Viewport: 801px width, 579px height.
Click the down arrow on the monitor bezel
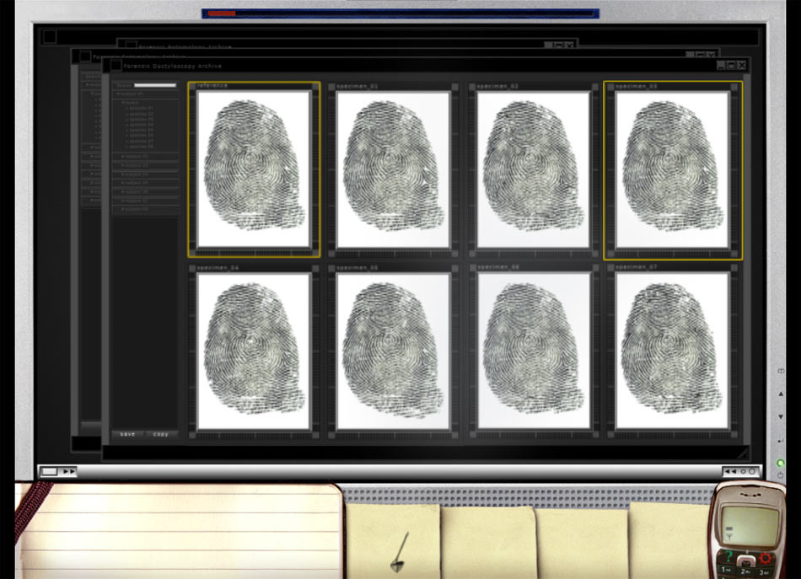click(781, 416)
